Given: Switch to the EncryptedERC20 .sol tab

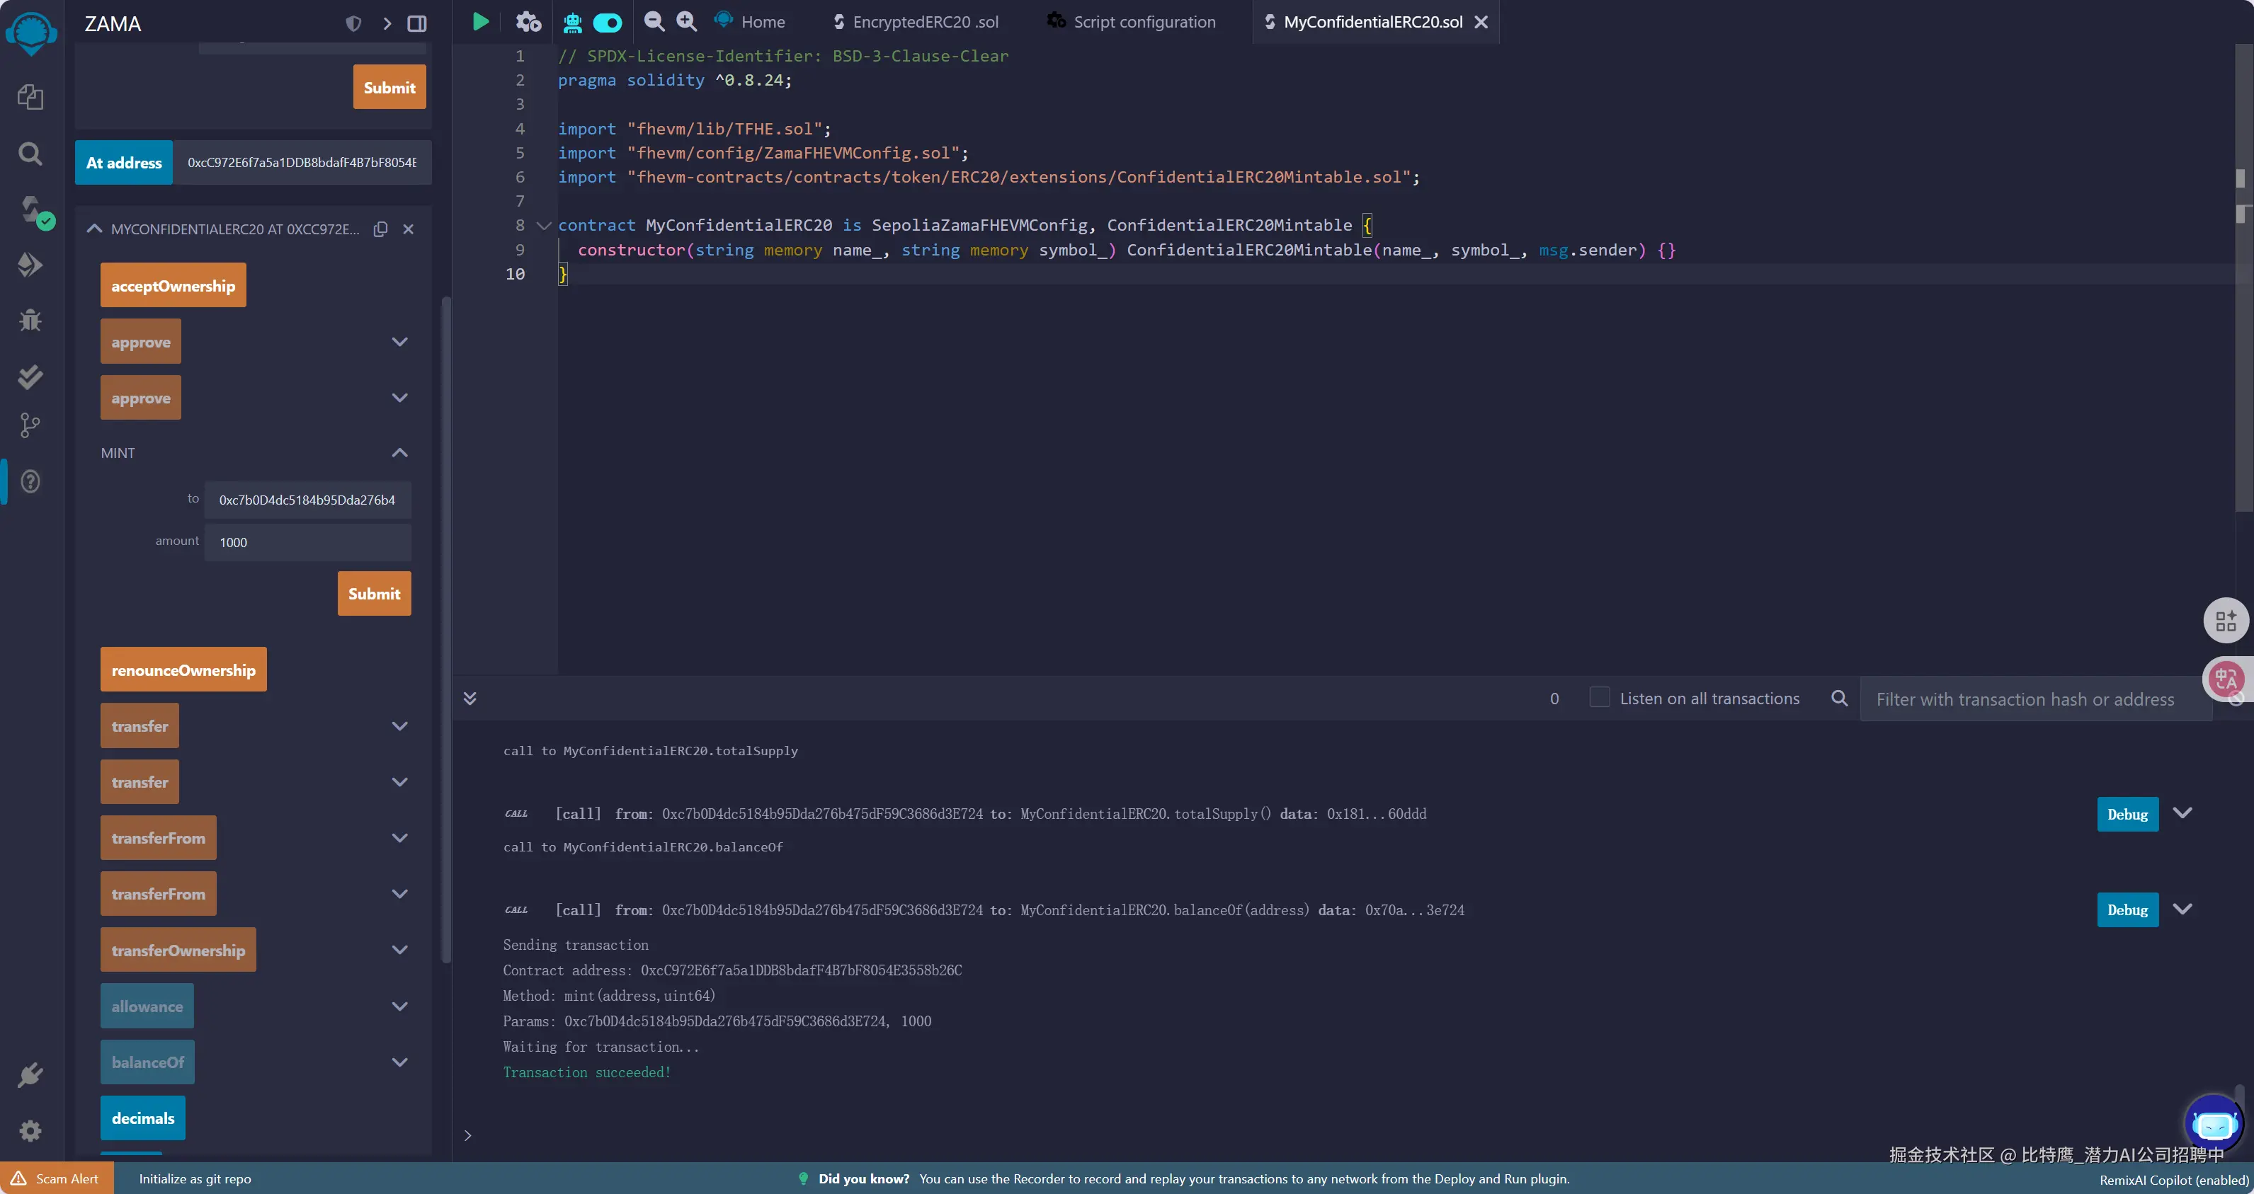Looking at the screenshot, I should coord(924,22).
